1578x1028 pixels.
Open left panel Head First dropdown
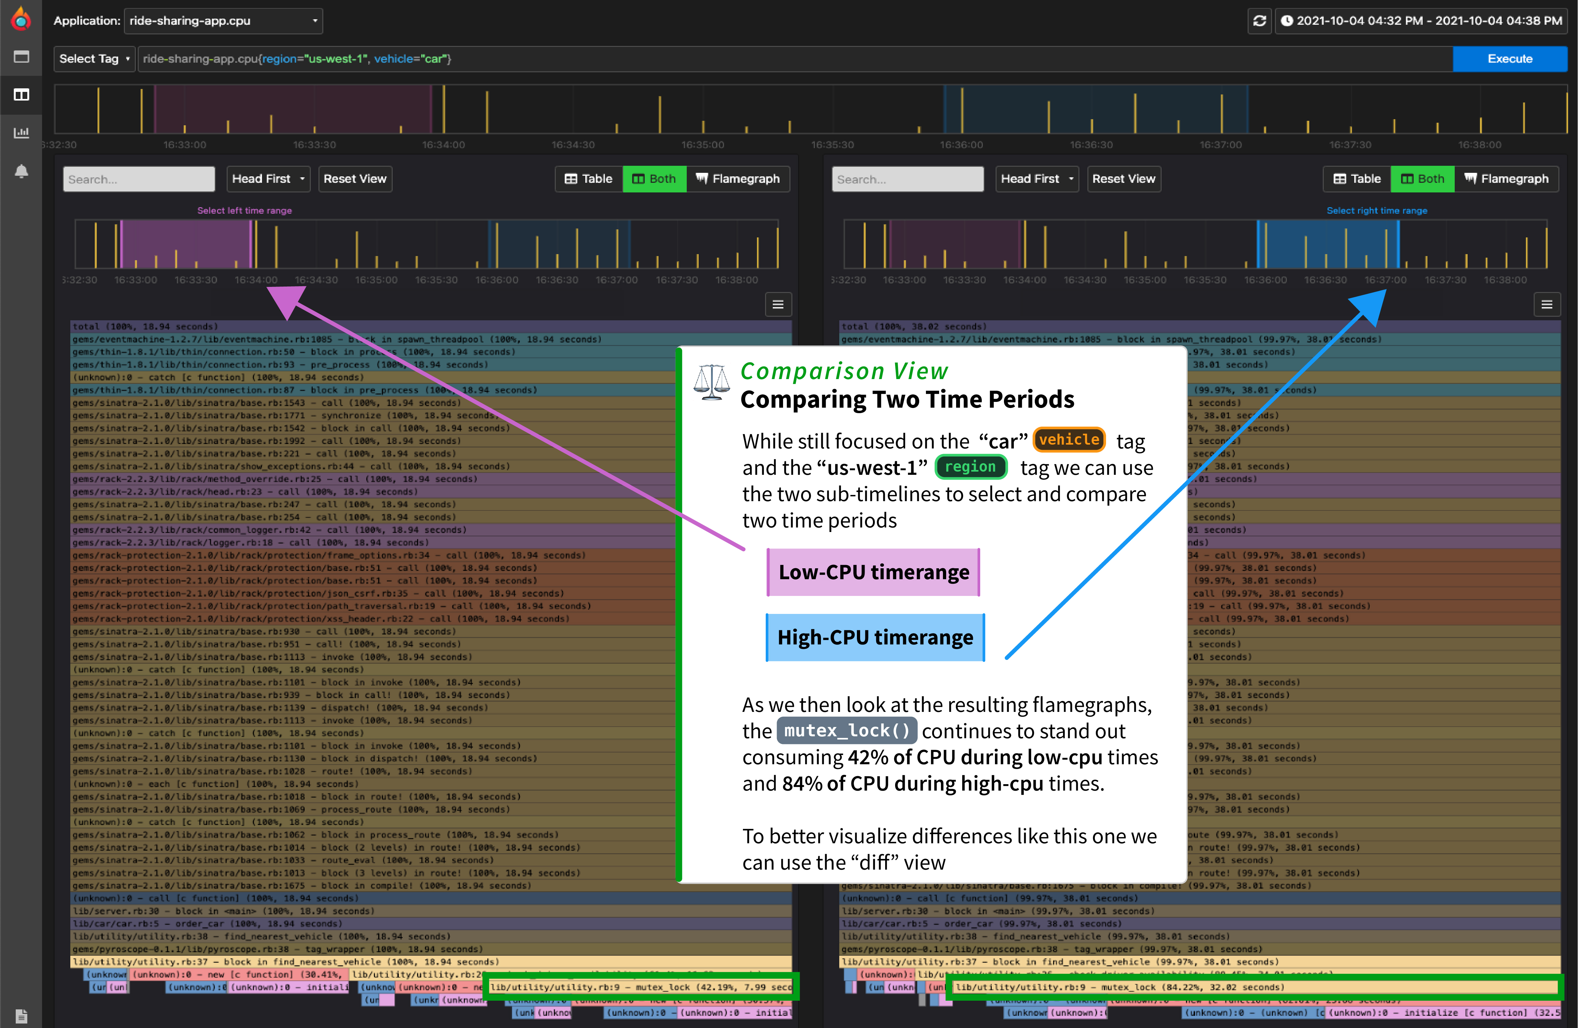tap(268, 178)
